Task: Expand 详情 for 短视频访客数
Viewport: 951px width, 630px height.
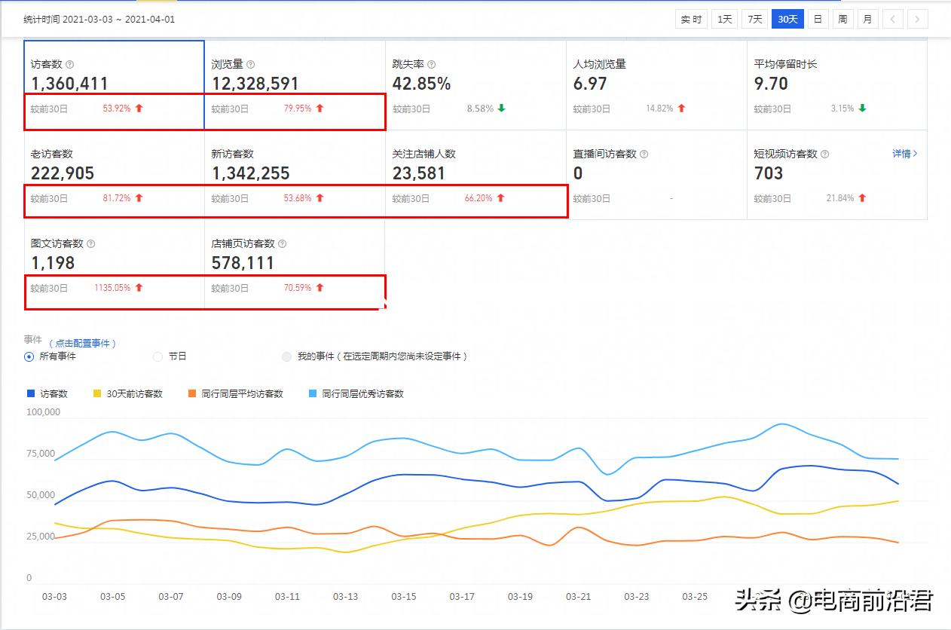Action: tap(905, 154)
